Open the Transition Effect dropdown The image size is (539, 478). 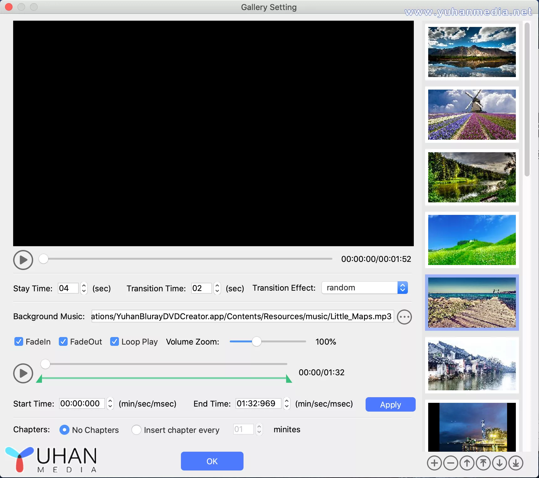point(403,288)
